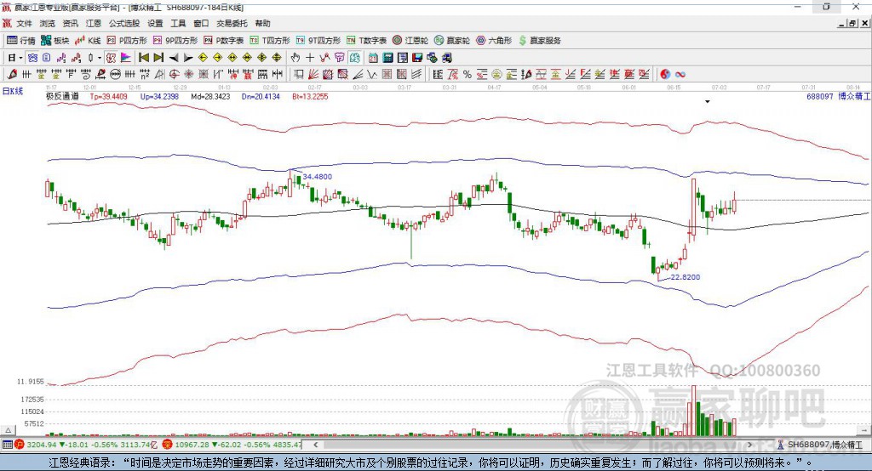Click the horizontal scrollbar track at bottom
This screenshot has height=471, width=872.
point(534,445)
